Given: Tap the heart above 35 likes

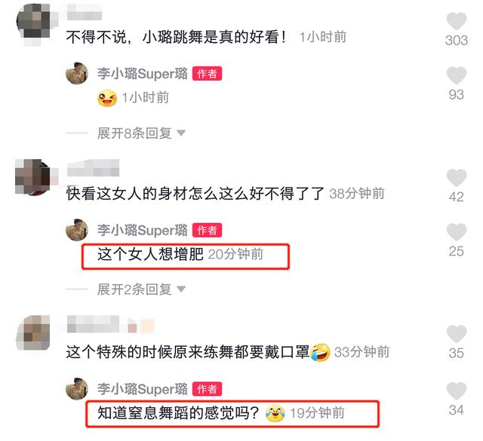Looking at the screenshot, I should tap(457, 334).
